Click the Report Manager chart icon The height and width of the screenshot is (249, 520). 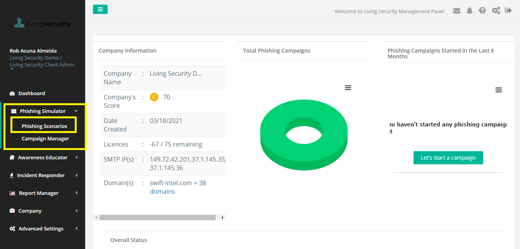pyautogui.click(x=12, y=193)
